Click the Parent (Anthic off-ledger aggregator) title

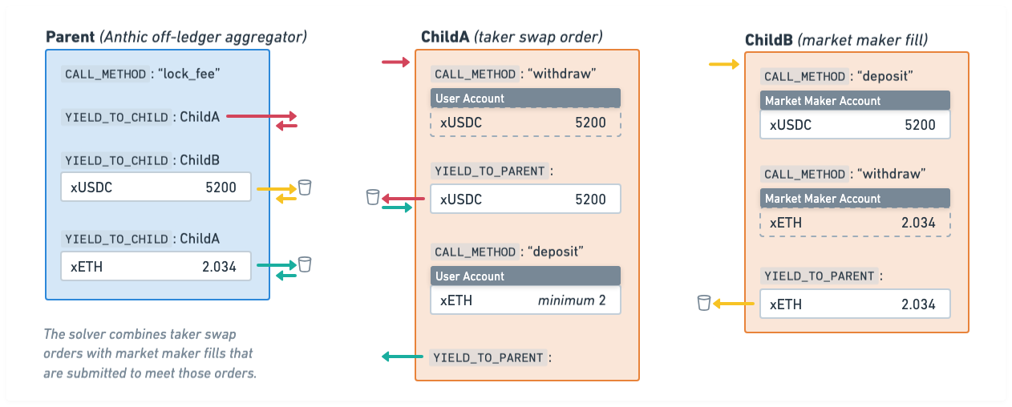click(176, 37)
